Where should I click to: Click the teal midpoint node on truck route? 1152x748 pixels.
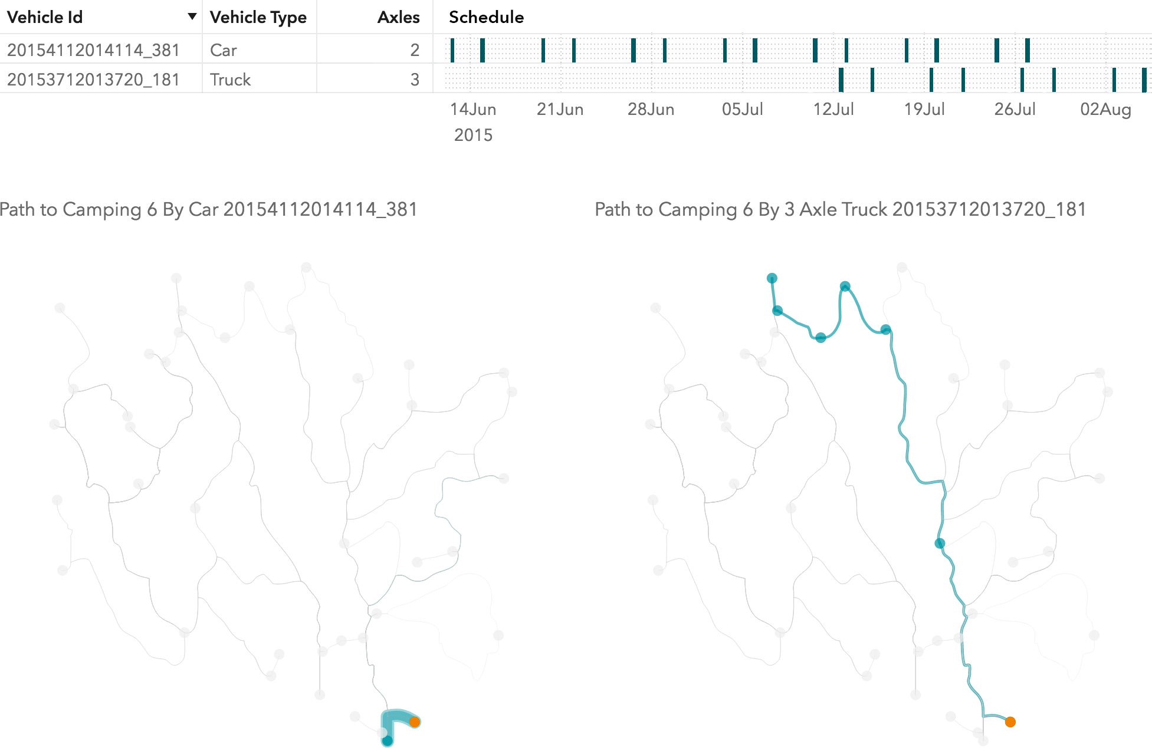click(x=940, y=543)
